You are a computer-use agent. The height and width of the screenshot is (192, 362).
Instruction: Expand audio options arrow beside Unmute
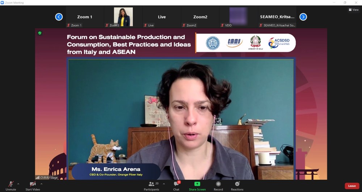(18, 184)
